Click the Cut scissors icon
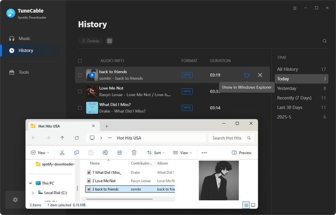This screenshot has height=215, width=336. [62, 153]
